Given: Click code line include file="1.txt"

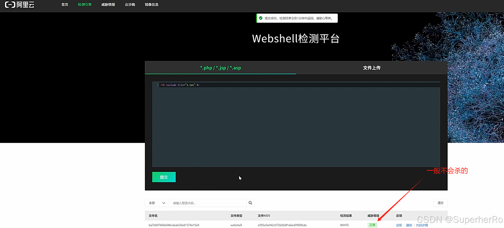Looking at the screenshot, I should click(x=180, y=85).
